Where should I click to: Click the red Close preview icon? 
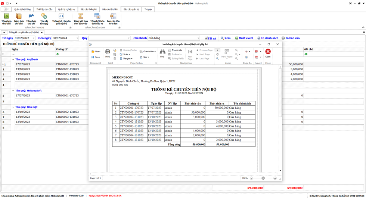coord(268,53)
